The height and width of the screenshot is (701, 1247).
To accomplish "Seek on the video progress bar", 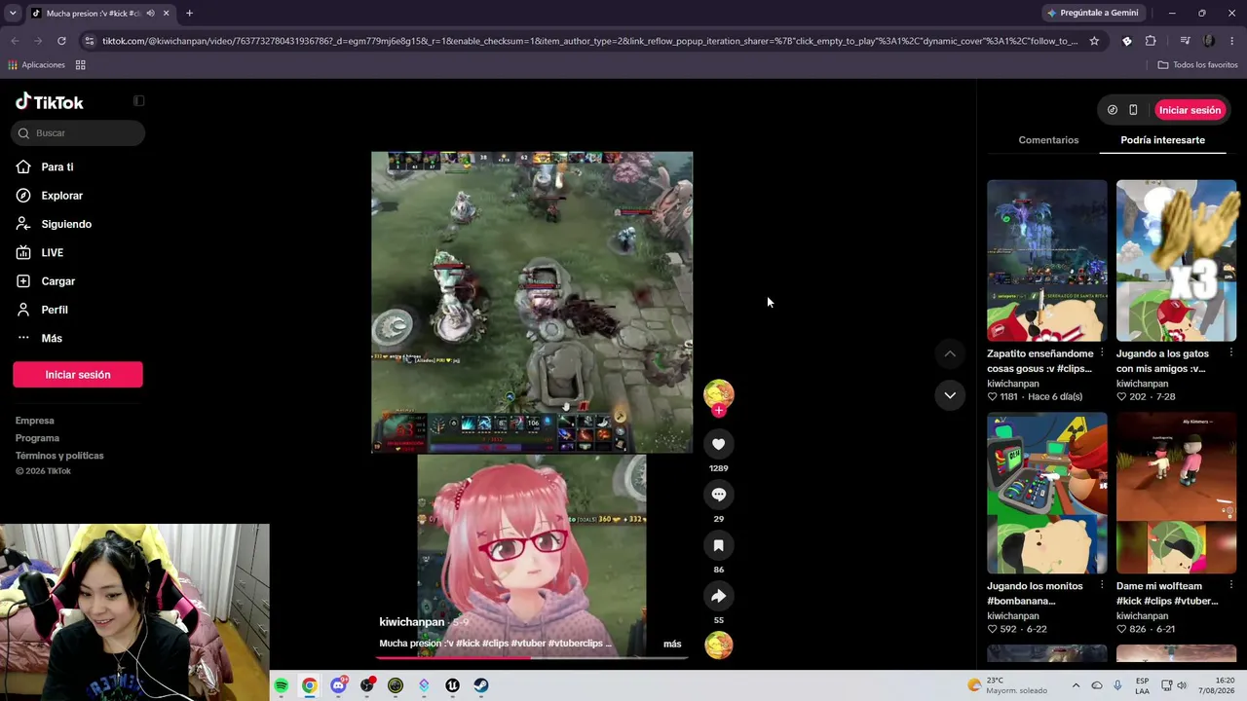I will tap(532, 657).
